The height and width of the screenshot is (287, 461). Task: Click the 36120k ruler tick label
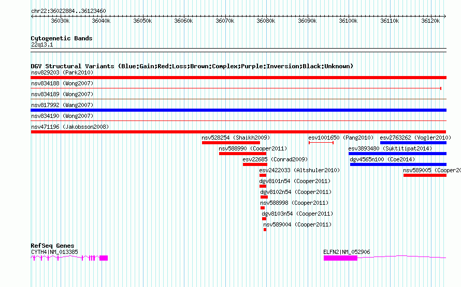(x=430, y=21)
